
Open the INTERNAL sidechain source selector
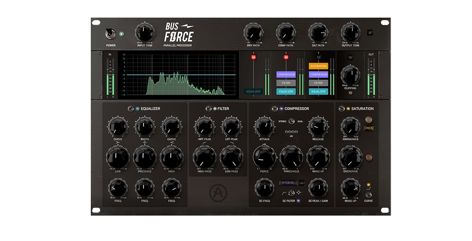click(288, 183)
